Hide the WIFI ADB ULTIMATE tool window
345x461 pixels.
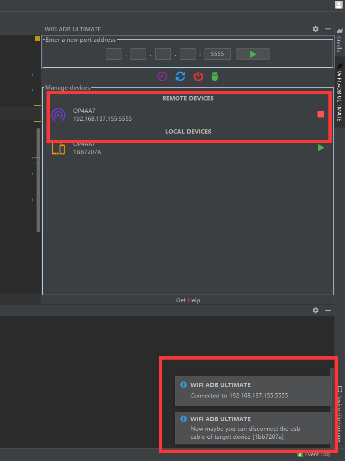(327, 29)
